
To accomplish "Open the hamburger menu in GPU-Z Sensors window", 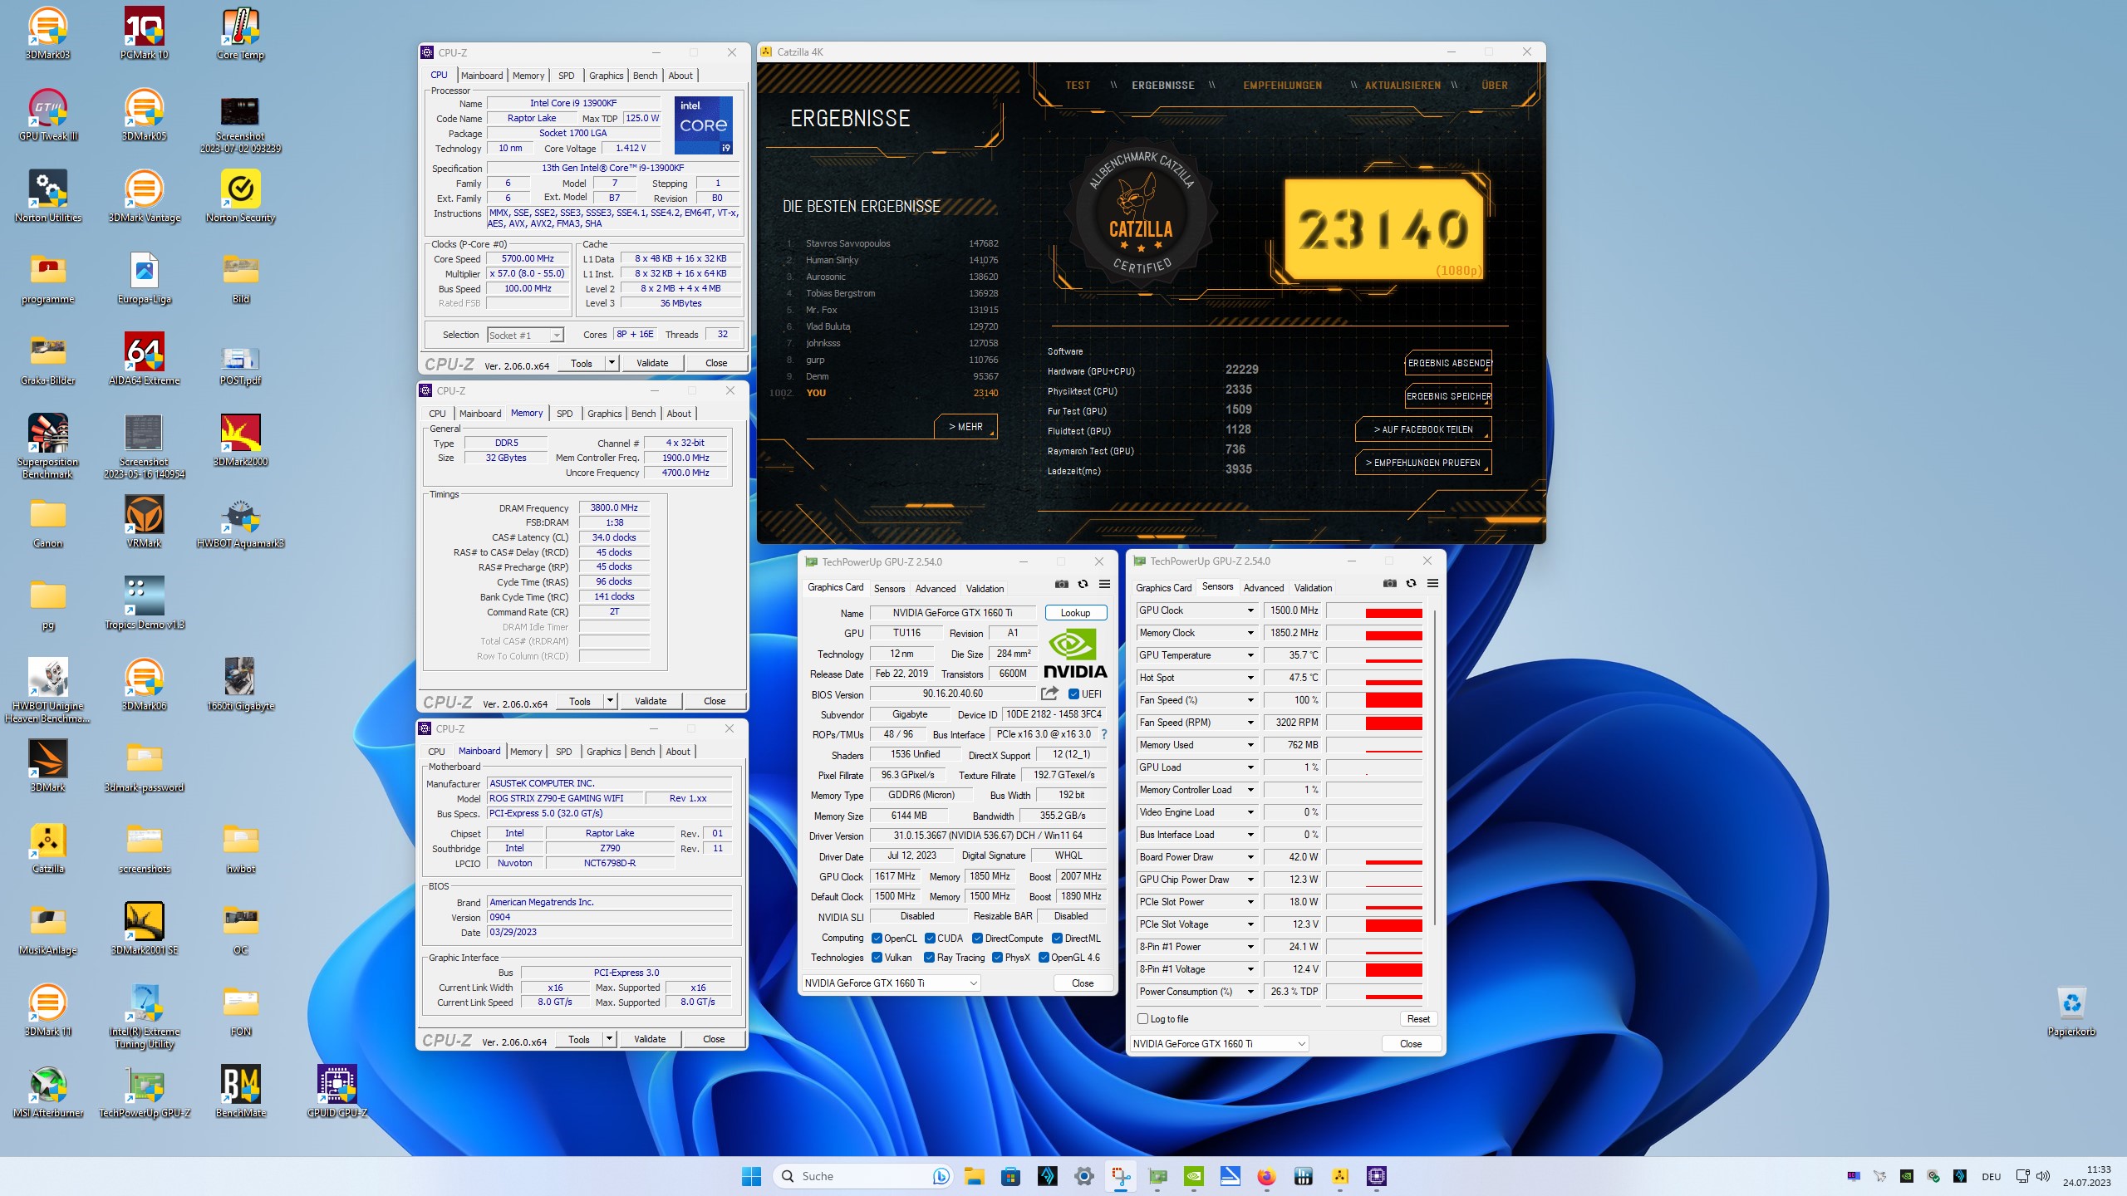I will [1432, 584].
